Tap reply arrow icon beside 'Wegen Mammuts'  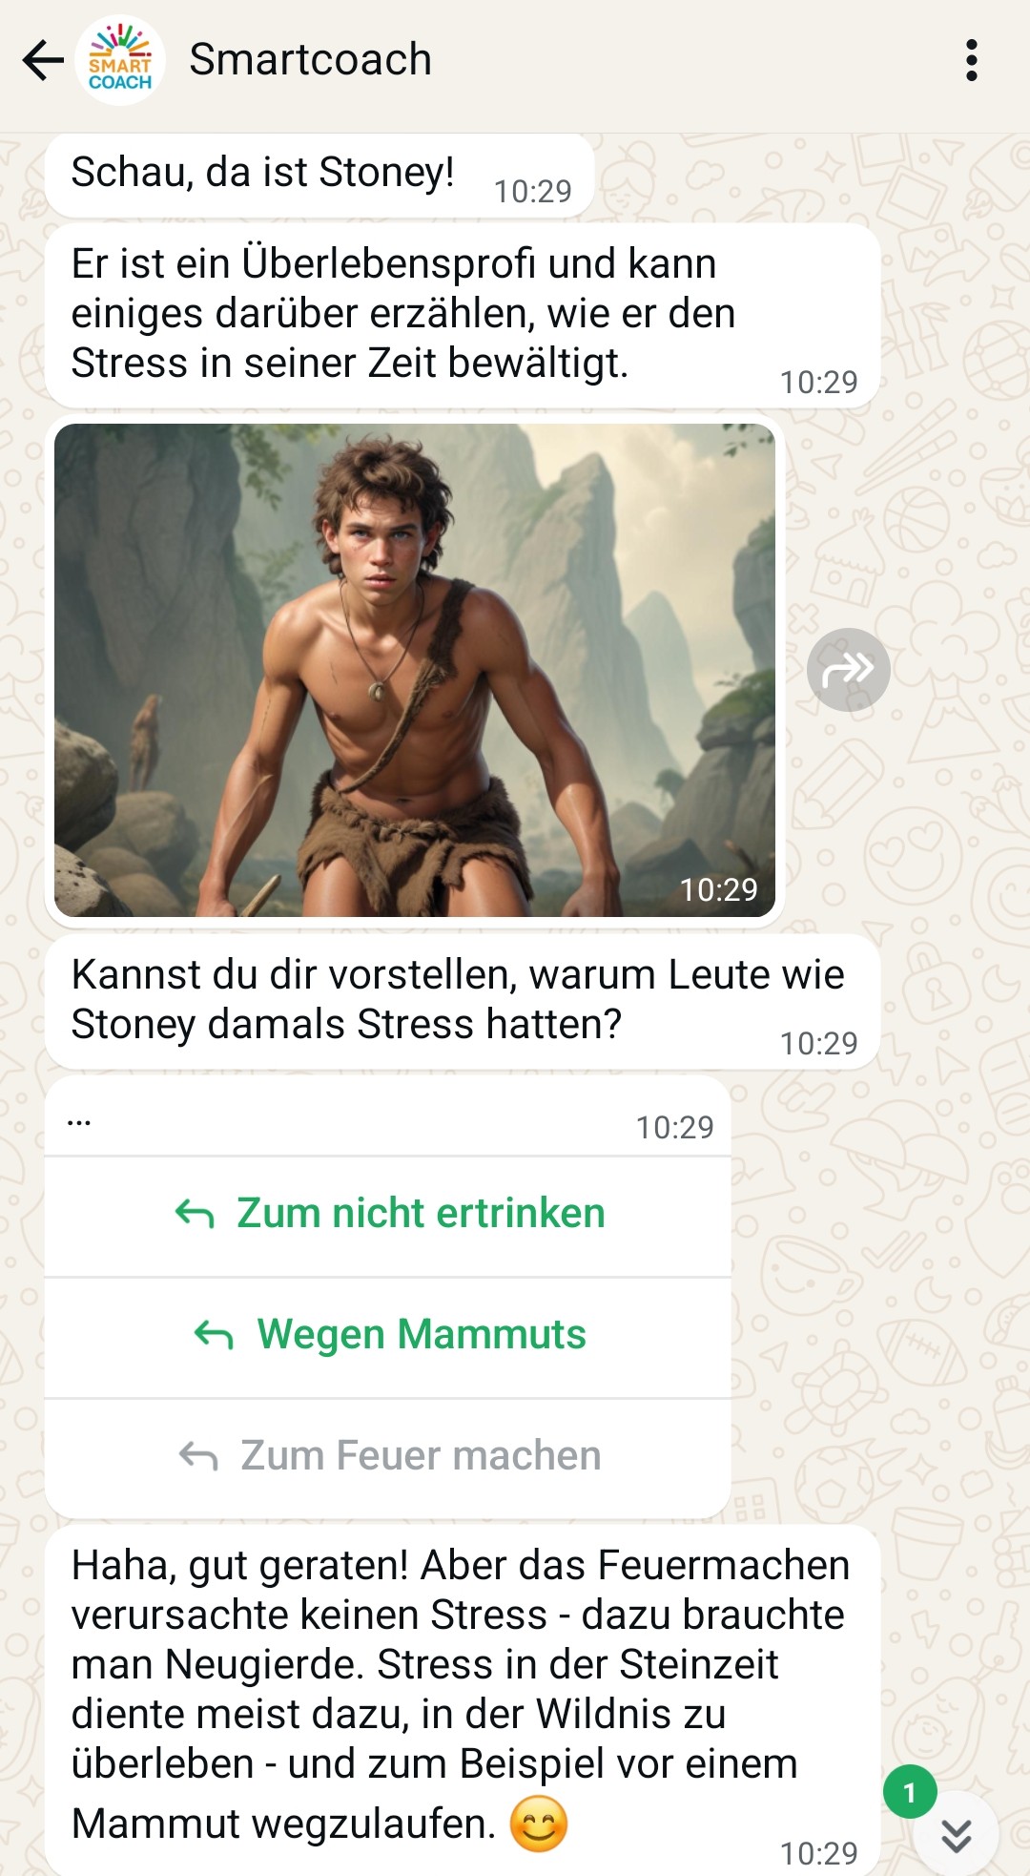pyautogui.click(x=214, y=1335)
